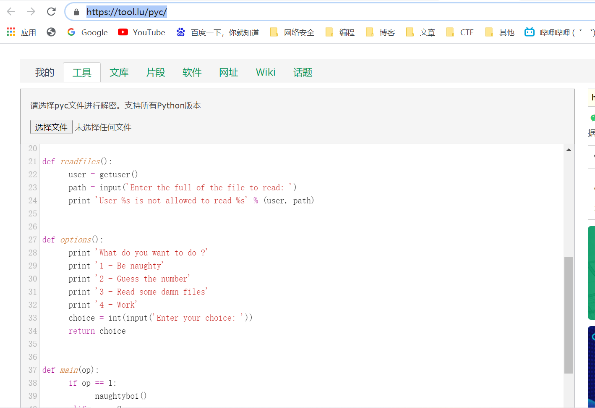
Task: Click the code area scrollbar thumb
Action: click(569, 315)
